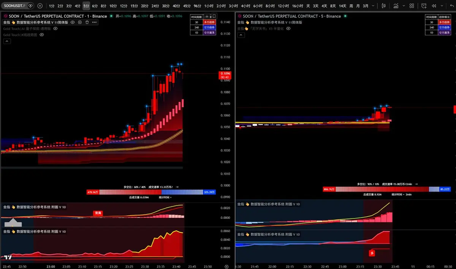
Task: Select the highlighted 5分 timeframe
Action: point(86,6)
